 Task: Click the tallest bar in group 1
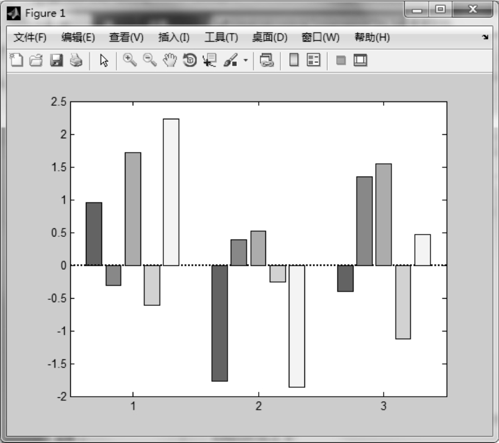171,192
